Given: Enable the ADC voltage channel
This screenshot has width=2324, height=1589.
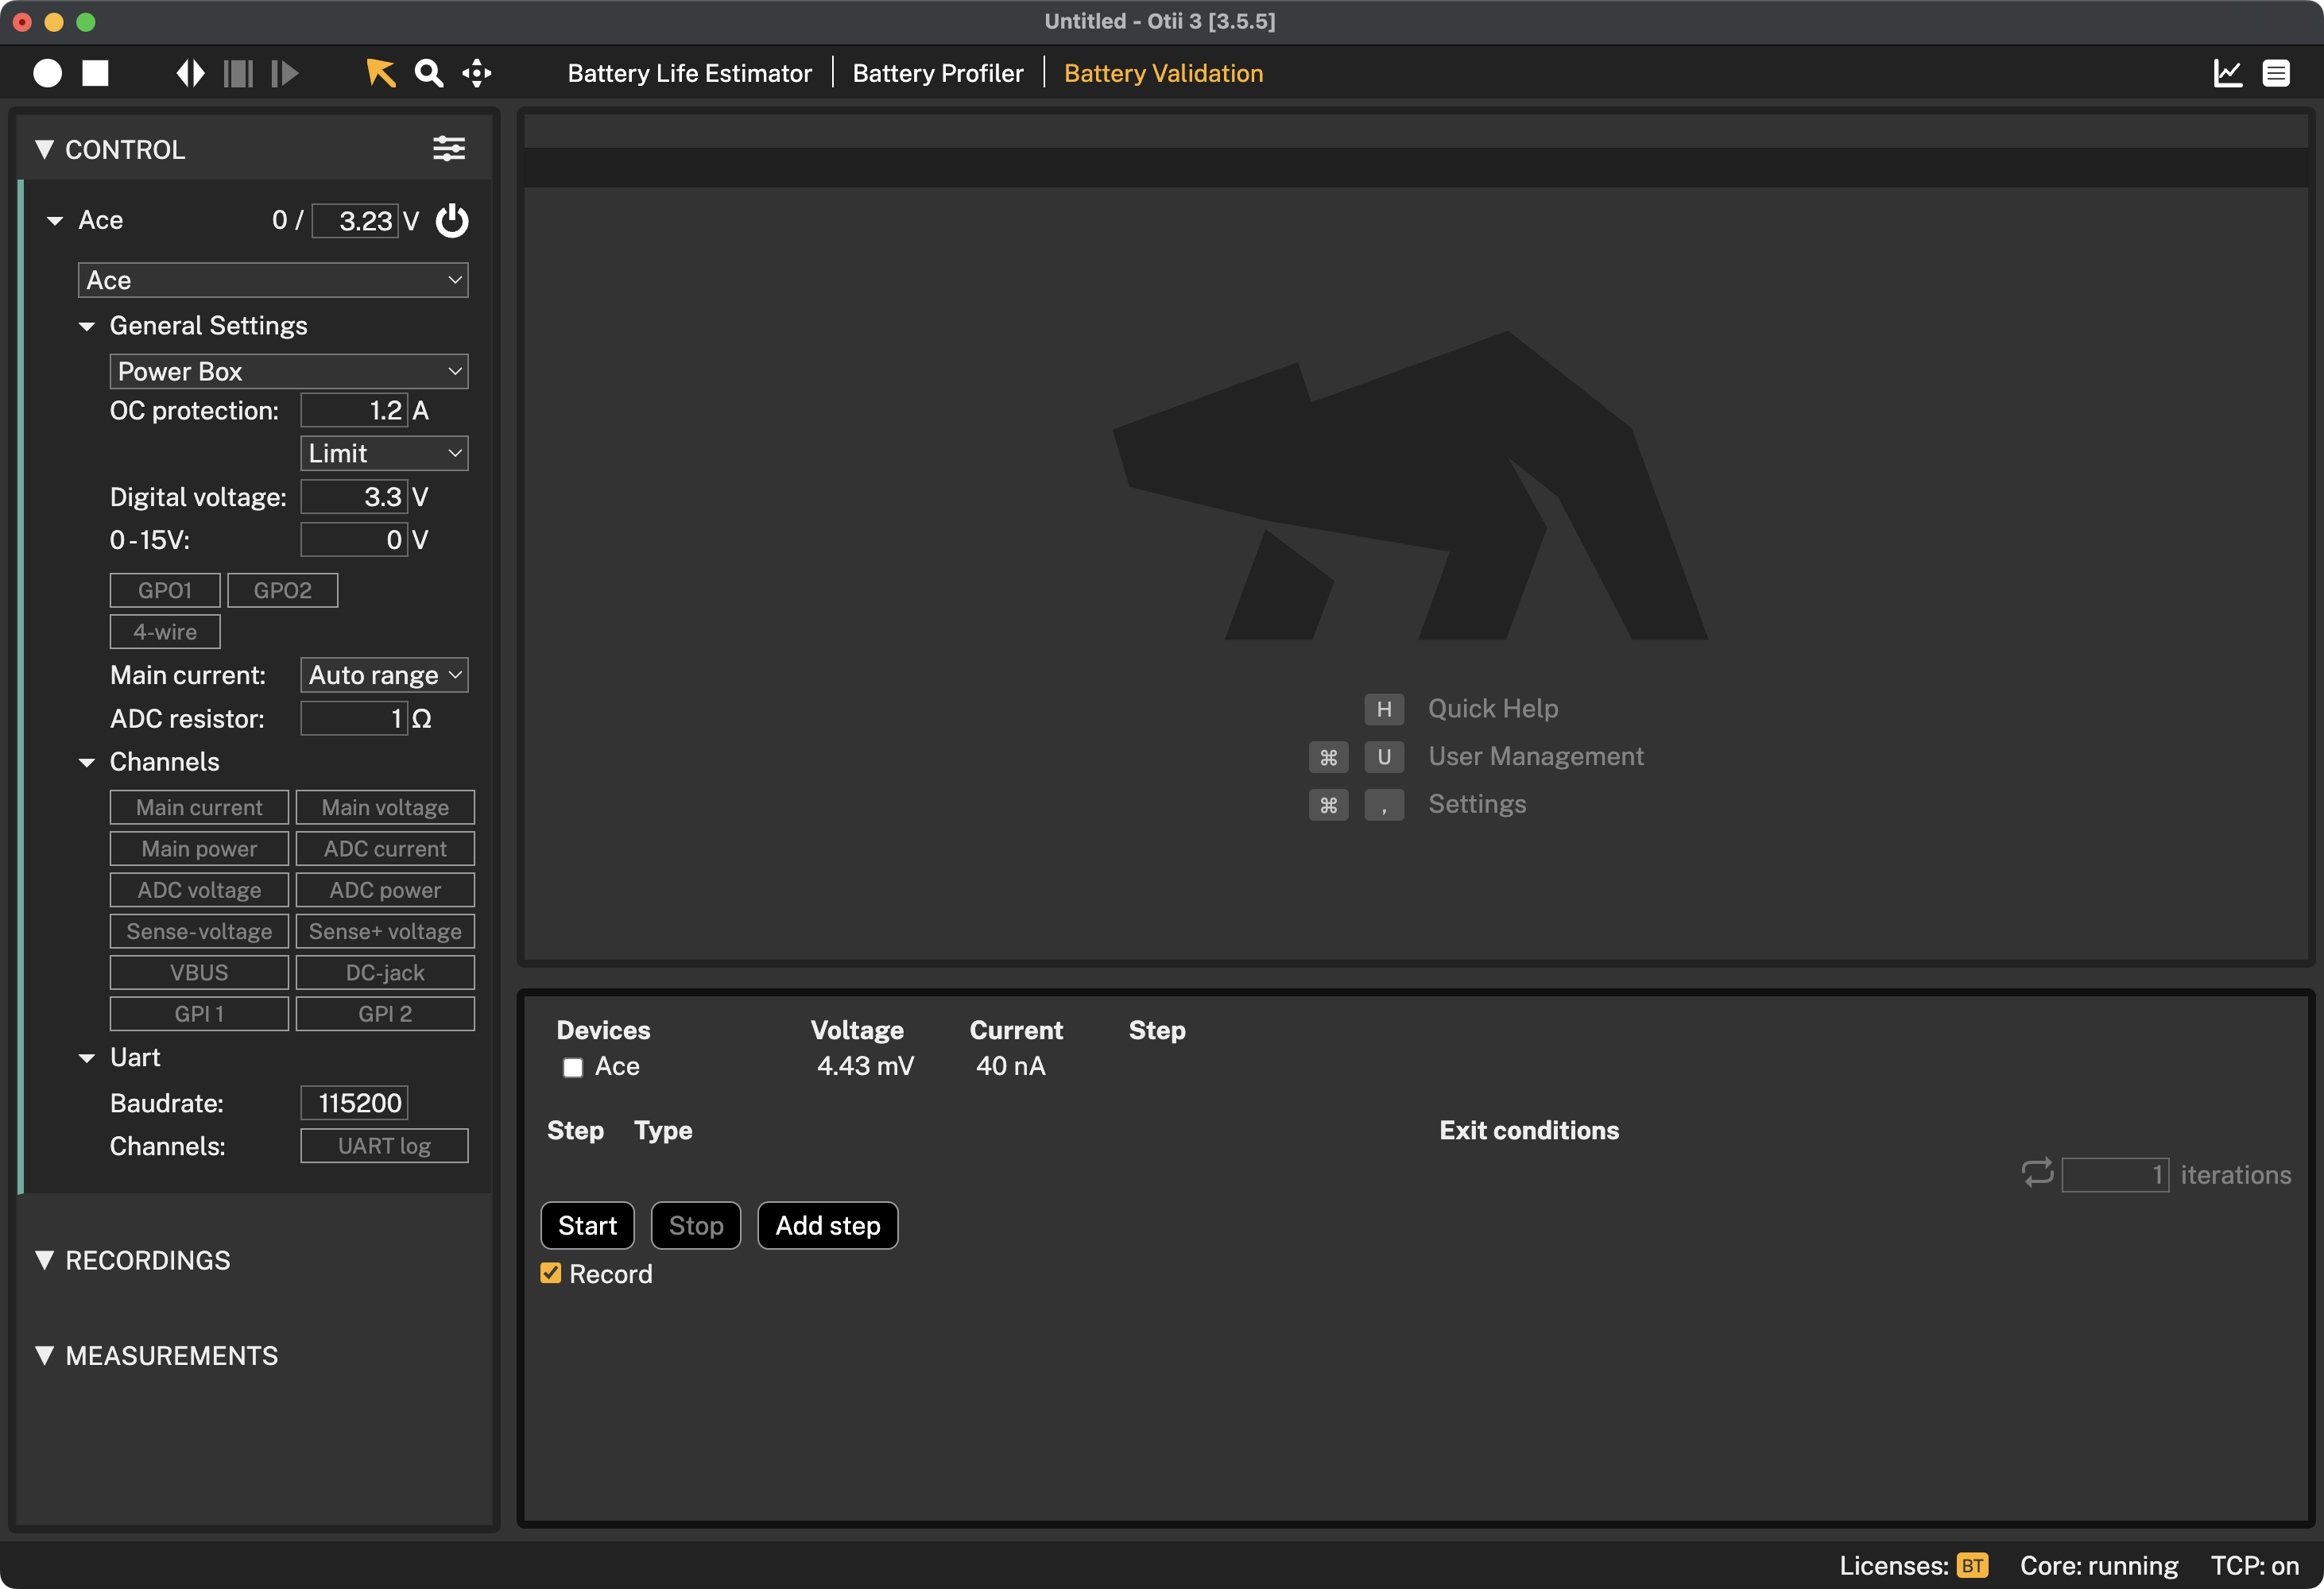Looking at the screenshot, I should [x=199, y=889].
